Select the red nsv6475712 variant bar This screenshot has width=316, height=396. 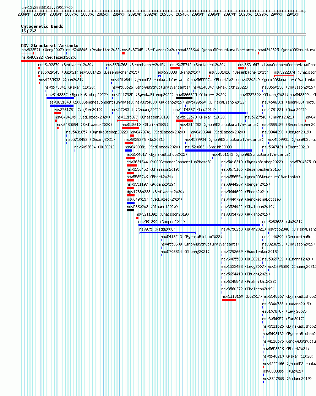coord(175,68)
